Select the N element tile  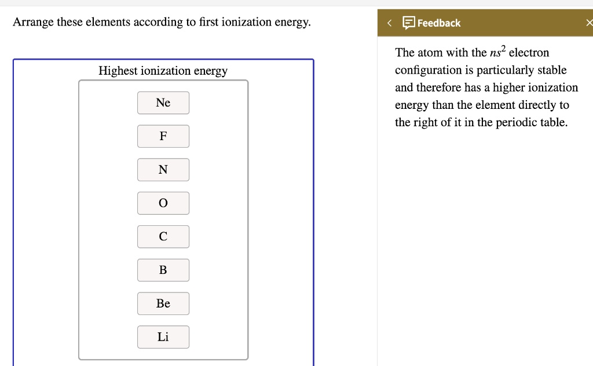pos(163,170)
